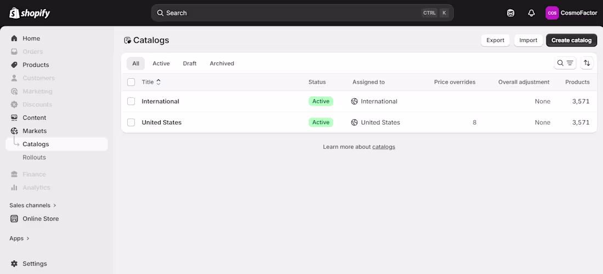Check the United States catalog checkbox
Viewport: 603px width, 274px height.
click(131, 123)
